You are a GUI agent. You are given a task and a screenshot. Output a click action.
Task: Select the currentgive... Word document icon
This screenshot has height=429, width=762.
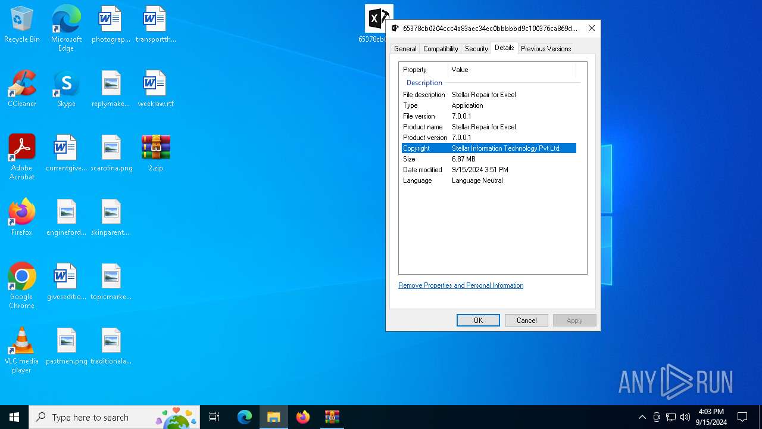[x=66, y=154]
